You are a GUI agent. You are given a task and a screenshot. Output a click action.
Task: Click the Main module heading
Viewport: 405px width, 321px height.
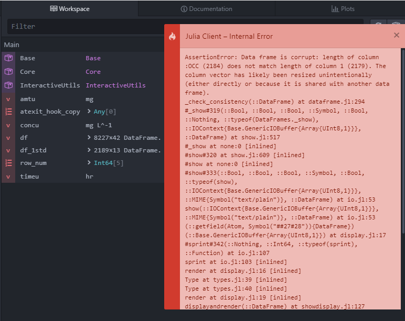click(x=12, y=45)
